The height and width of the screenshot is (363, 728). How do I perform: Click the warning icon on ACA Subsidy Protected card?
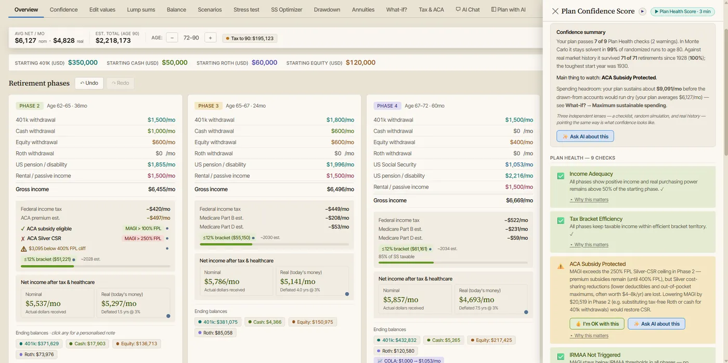pos(561,266)
